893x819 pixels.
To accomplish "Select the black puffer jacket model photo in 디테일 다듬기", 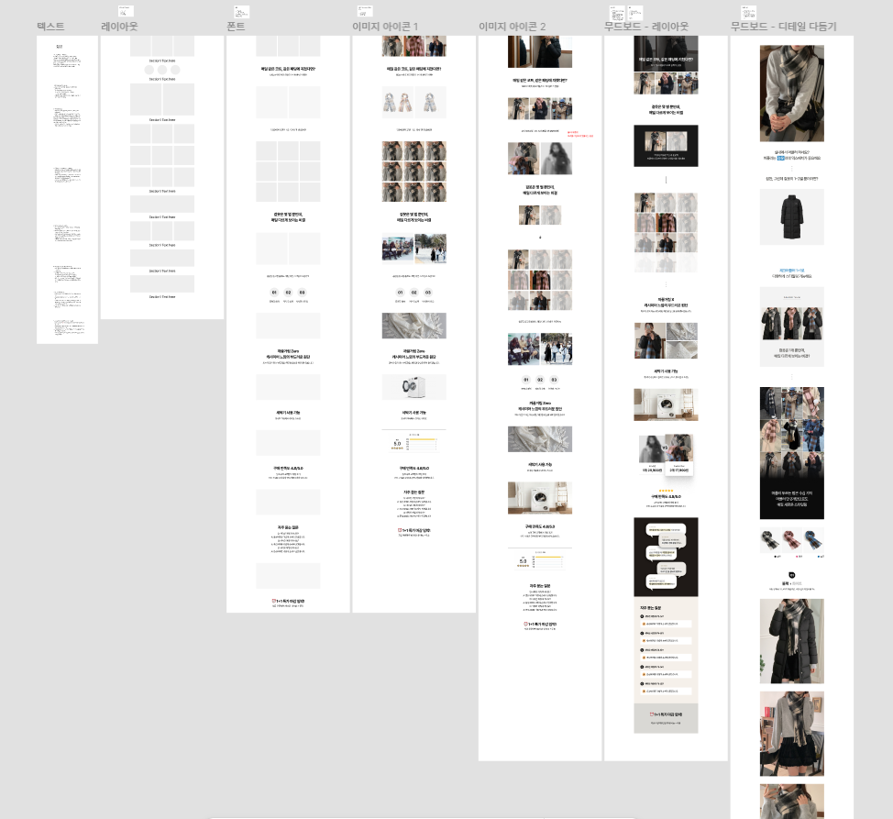I will [791, 641].
